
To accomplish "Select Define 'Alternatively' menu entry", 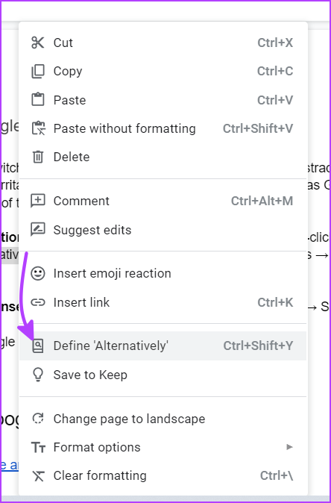I will pyautogui.click(x=163, y=346).
